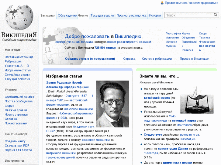Open Случайная статья link
The width and height of the screenshot is (221, 165).
(x=17, y=74)
